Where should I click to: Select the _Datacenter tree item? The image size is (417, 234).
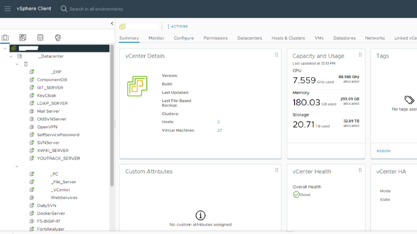(51, 56)
